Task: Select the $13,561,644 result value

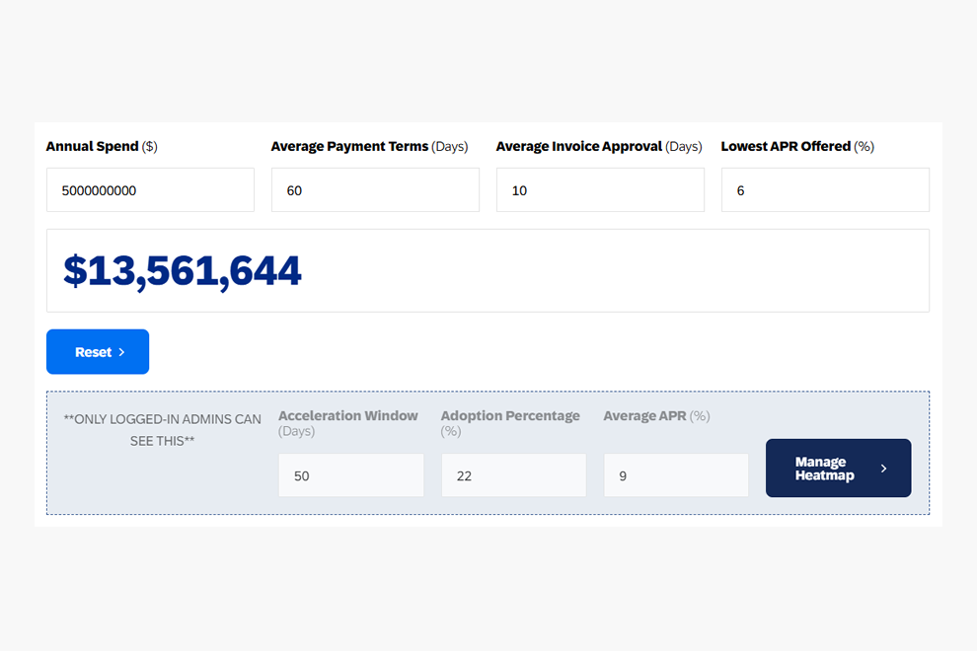Action: (x=183, y=269)
